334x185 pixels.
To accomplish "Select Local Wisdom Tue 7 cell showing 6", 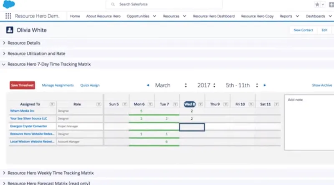I will [x=167, y=142].
